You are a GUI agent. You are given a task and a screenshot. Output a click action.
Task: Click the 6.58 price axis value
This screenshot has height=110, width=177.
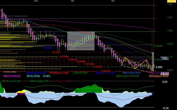coord(170,44)
